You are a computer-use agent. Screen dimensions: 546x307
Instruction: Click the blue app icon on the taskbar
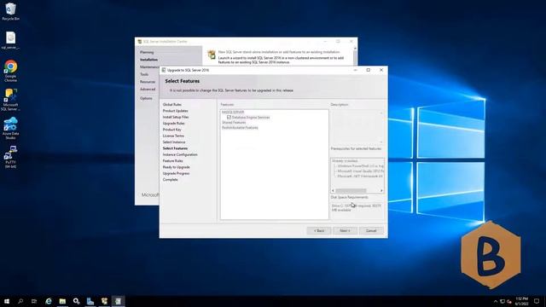(90, 301)
